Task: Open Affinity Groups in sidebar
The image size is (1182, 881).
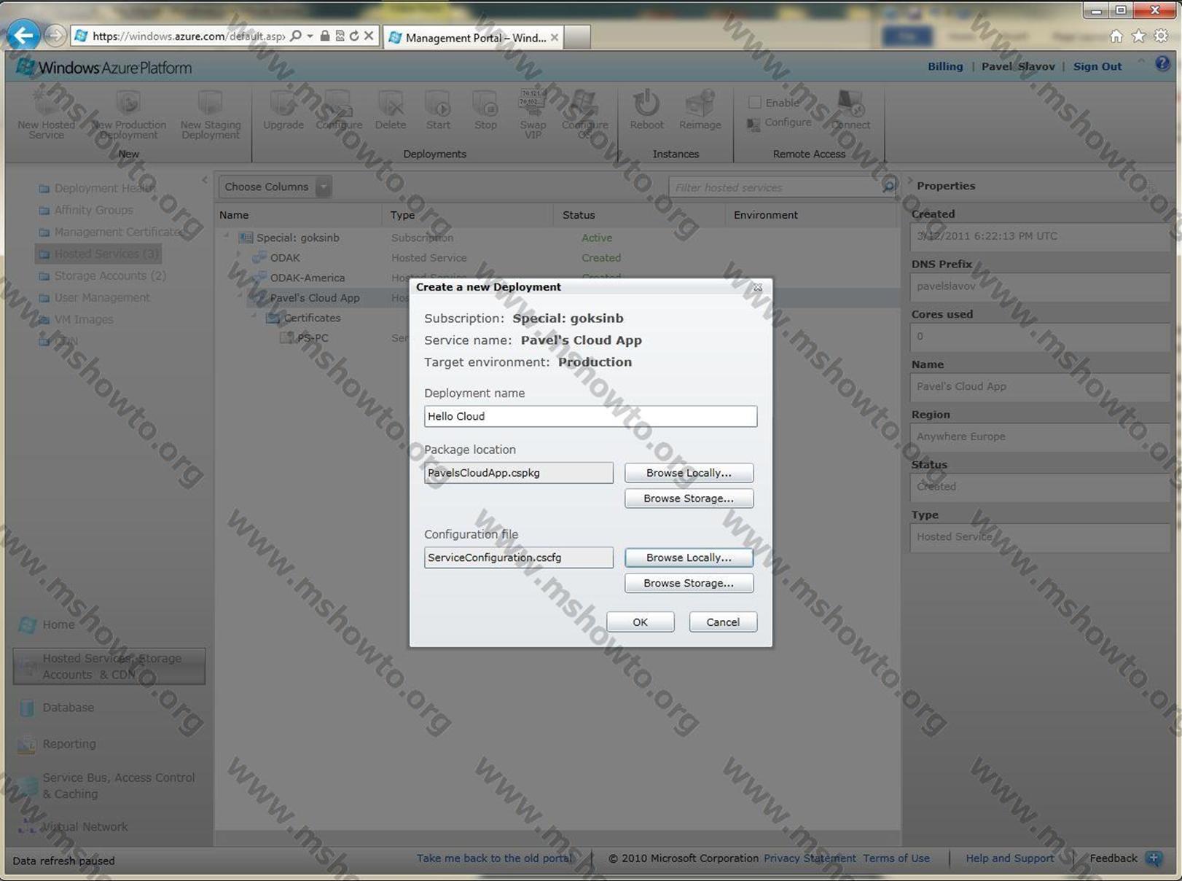Action: point(86,210)
